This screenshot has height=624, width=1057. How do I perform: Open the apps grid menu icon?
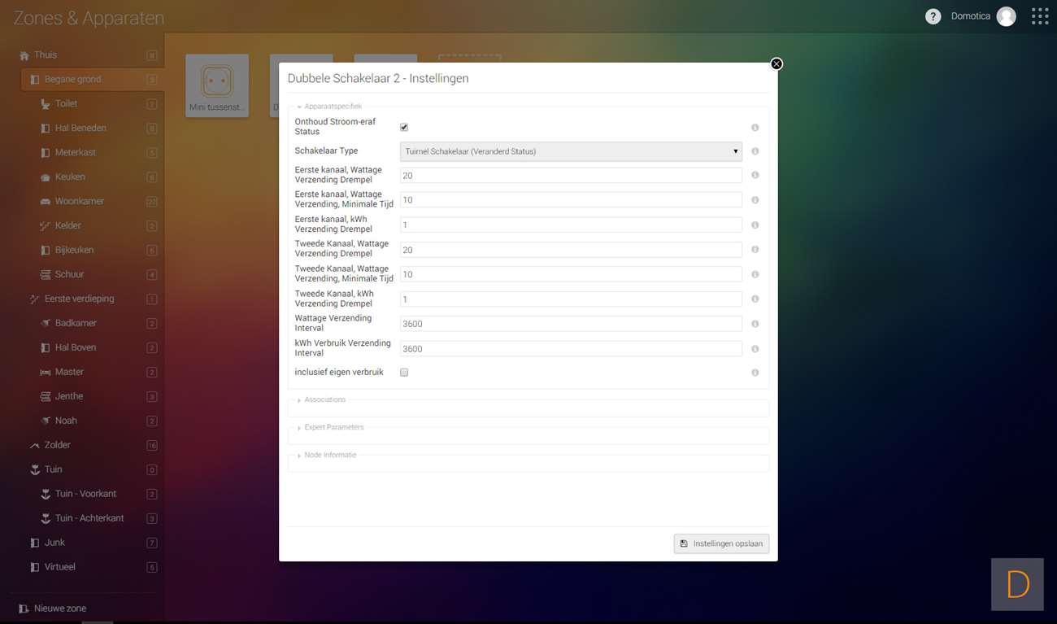click(x=1039, y=16)
